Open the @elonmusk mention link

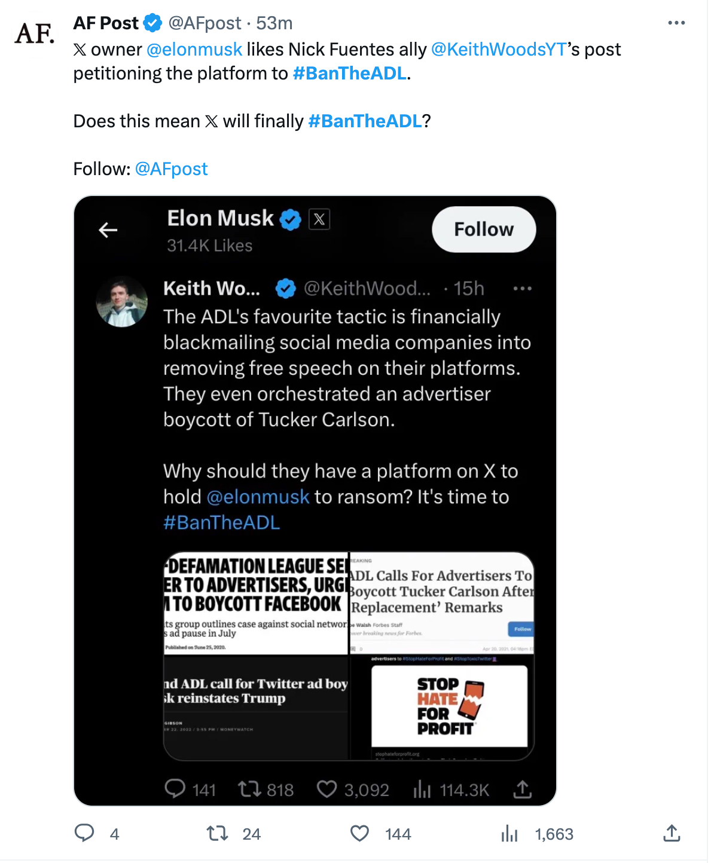pos(194,49)
